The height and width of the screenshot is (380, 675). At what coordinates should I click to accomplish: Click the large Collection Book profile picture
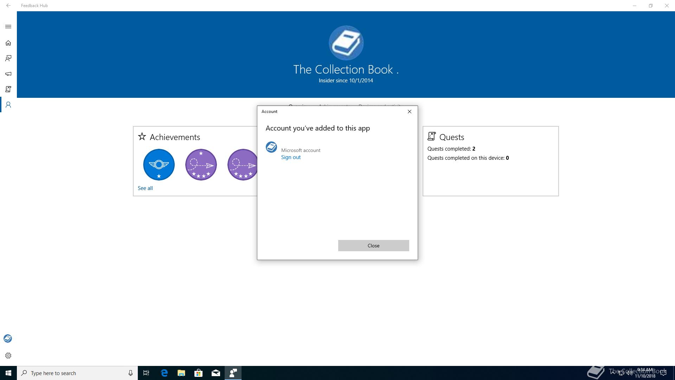(x=346, y=43)
